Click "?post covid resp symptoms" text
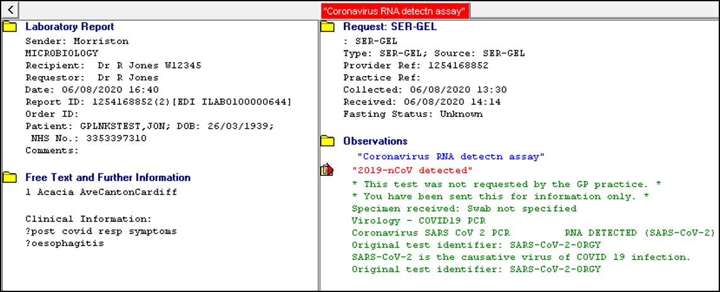This screenshot has width=720, height=292. pyautogui.click(x=101, y=230)
